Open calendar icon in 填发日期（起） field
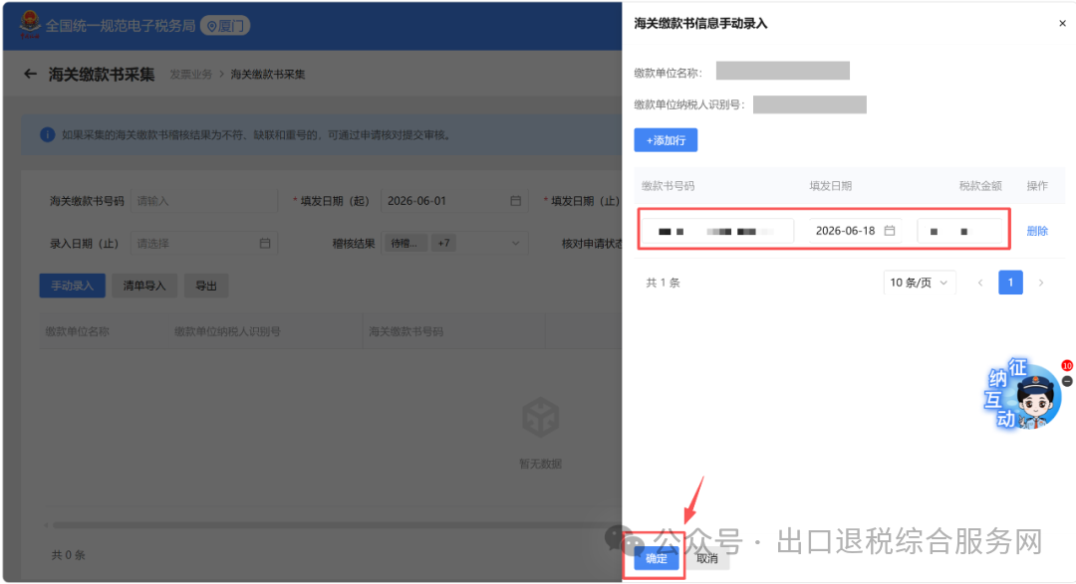This screenshot has height=584, width=1076. click(x=515, y=201)
